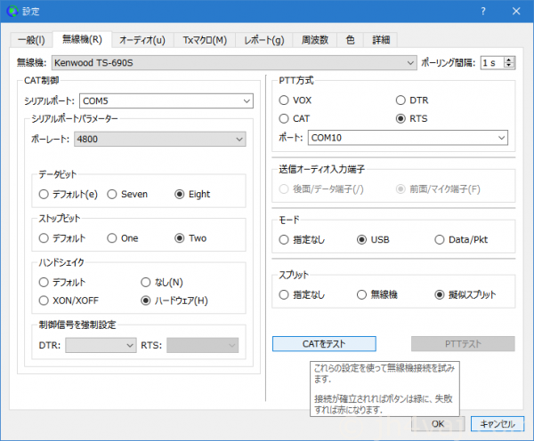Expand the シリアルポート COM5 dropdown
Viewport: 534px width, 441px height.
[x=166, y=101]
